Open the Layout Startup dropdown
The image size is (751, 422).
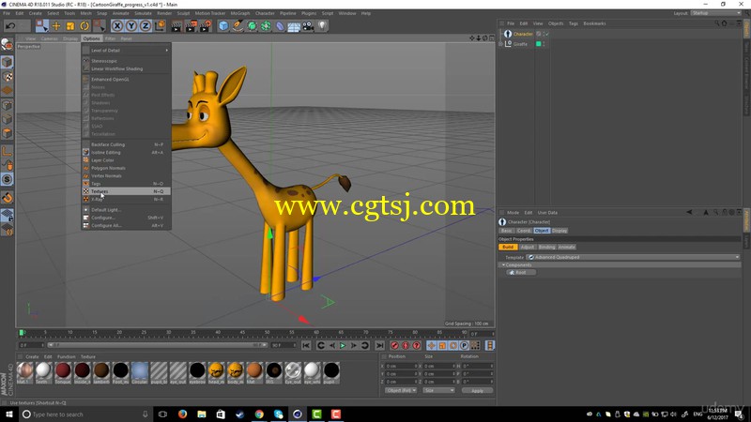(x=715, y=13)
